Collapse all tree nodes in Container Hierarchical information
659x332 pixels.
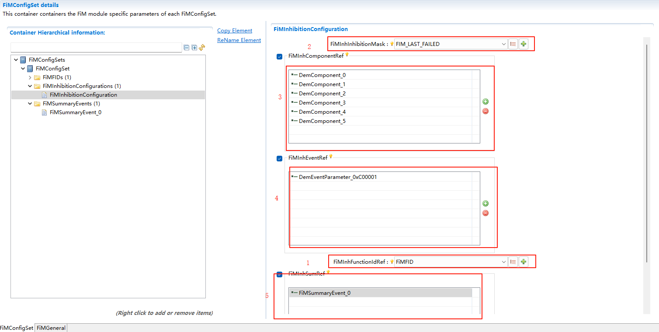pyautogui.click(x=187, y=47)
